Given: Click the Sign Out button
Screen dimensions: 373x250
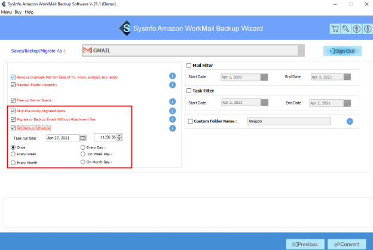Looking at the screenshot, I should (343, 51).
